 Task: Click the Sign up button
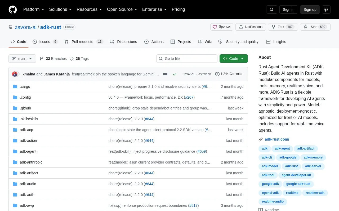pyautogui.click(x=310, y=9)
